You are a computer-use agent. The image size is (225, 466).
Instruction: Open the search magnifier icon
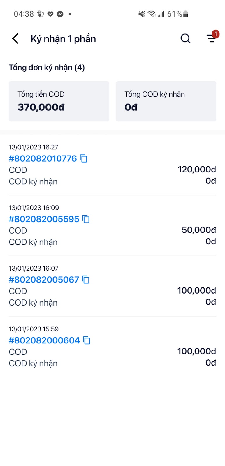pyautogui.click(x=185, y=38)
